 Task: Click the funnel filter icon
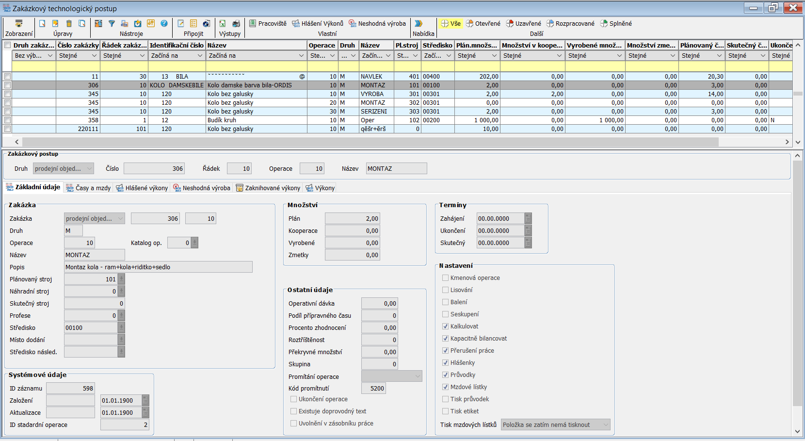112,23
